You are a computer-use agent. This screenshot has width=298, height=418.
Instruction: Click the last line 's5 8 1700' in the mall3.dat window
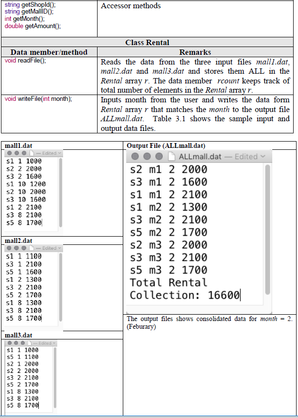click(23, 405)
